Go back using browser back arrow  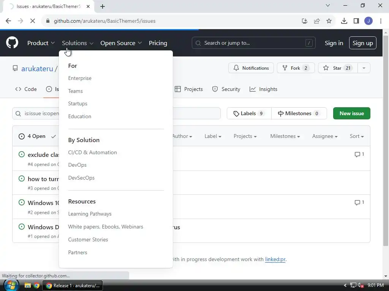8,21
